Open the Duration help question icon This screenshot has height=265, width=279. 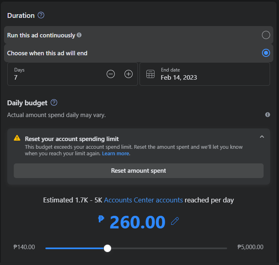pyautogui.click(x=41, y=15)
